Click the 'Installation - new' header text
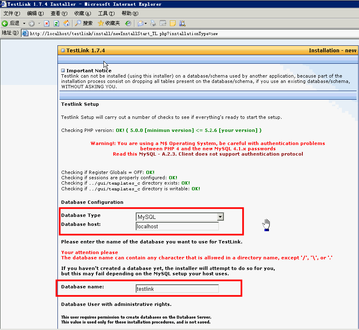Screen dimensions: 359x330 coord(333,51)
